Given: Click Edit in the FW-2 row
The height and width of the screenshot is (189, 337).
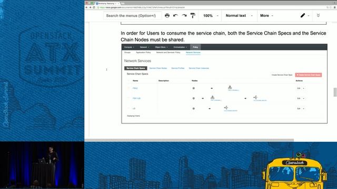Looking at the screenshot, I should [x=299, y=88].
